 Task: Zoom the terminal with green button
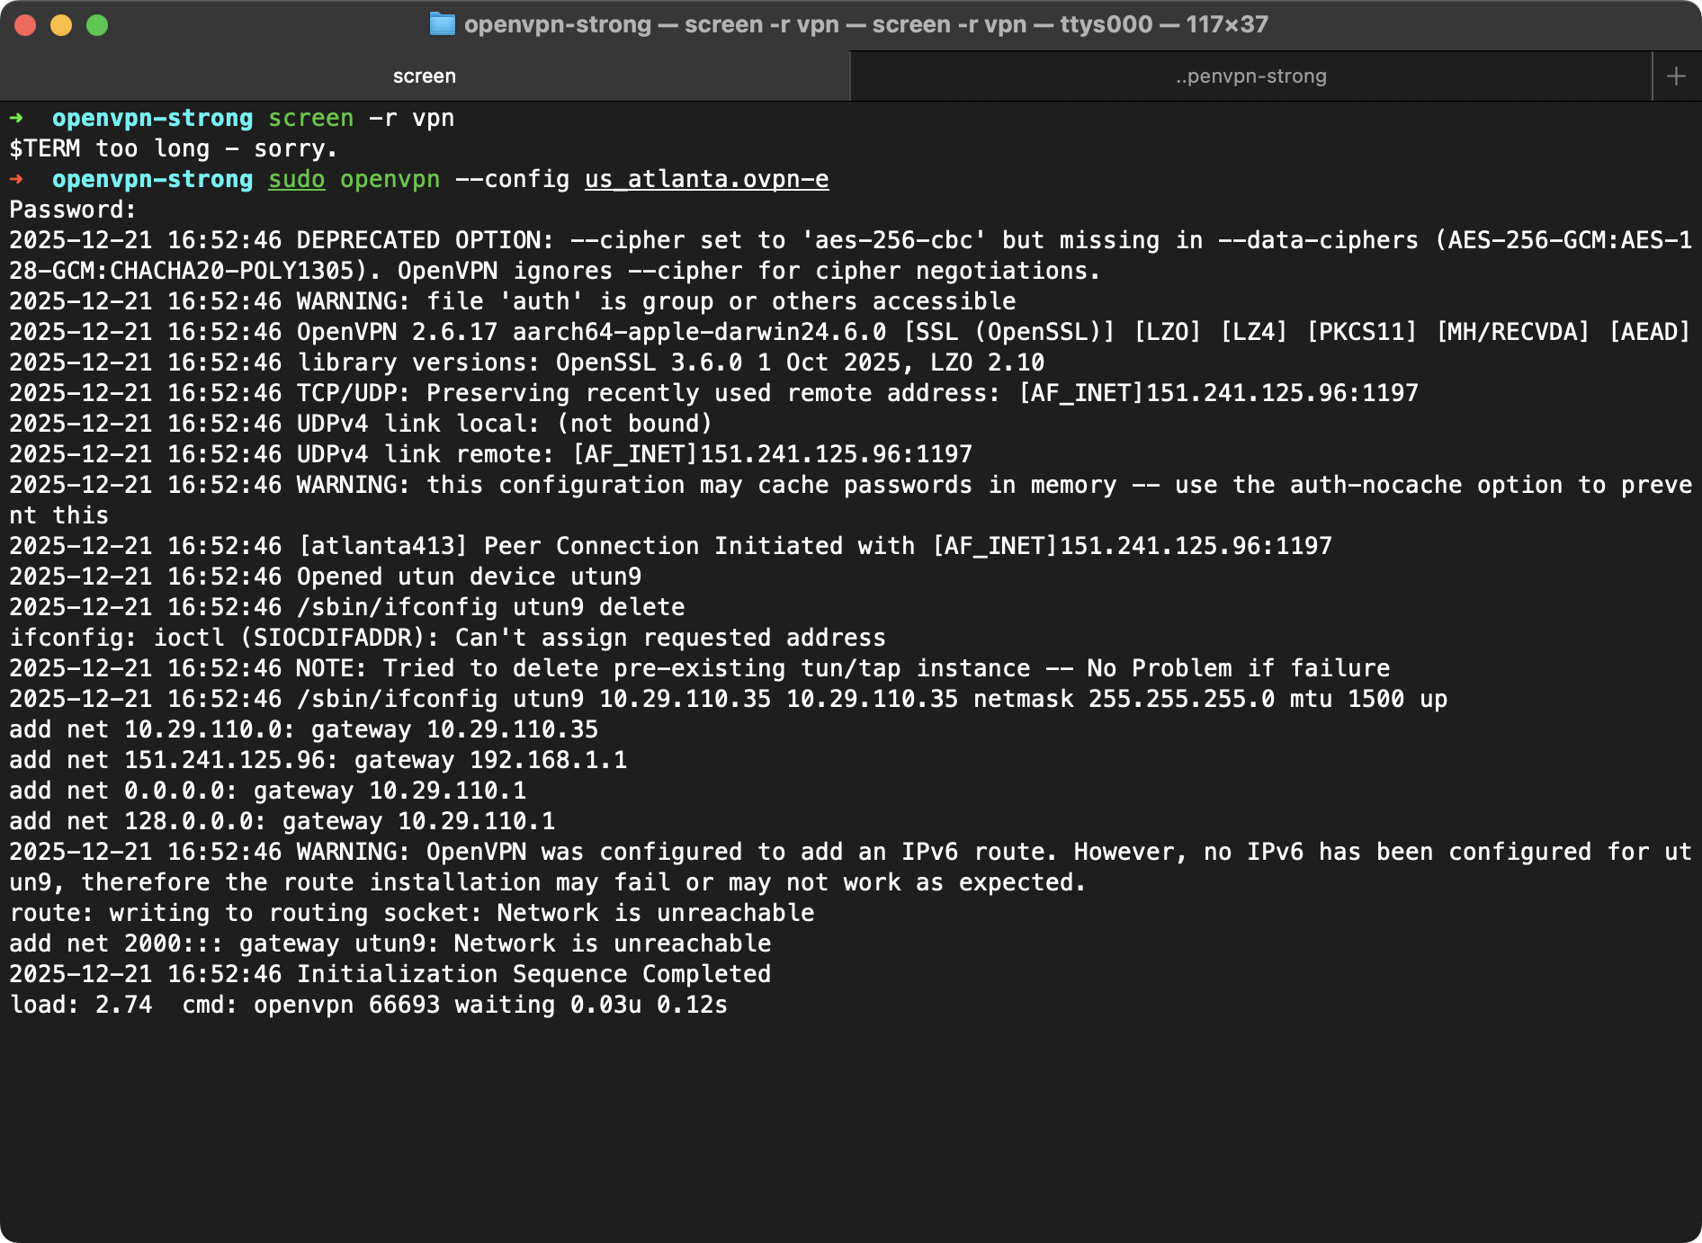(x=97, y=25)
